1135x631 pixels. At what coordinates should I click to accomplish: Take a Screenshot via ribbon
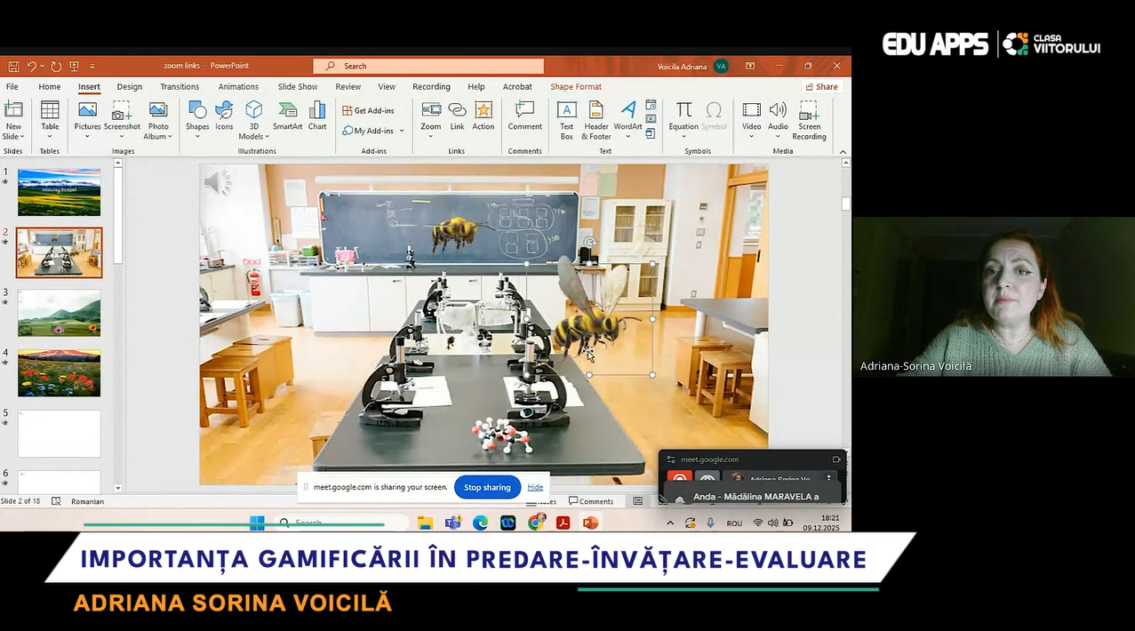coord(122,121)
